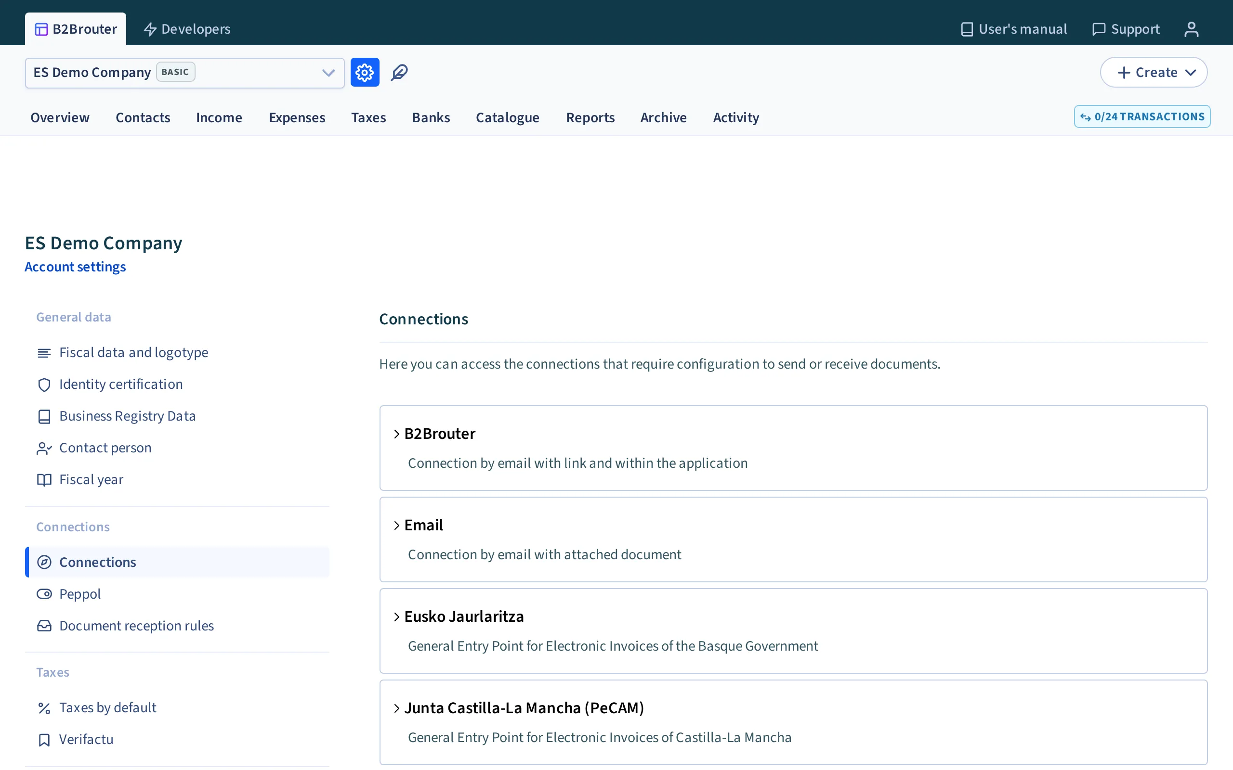Click the User's manual book icon

(967, 29)
